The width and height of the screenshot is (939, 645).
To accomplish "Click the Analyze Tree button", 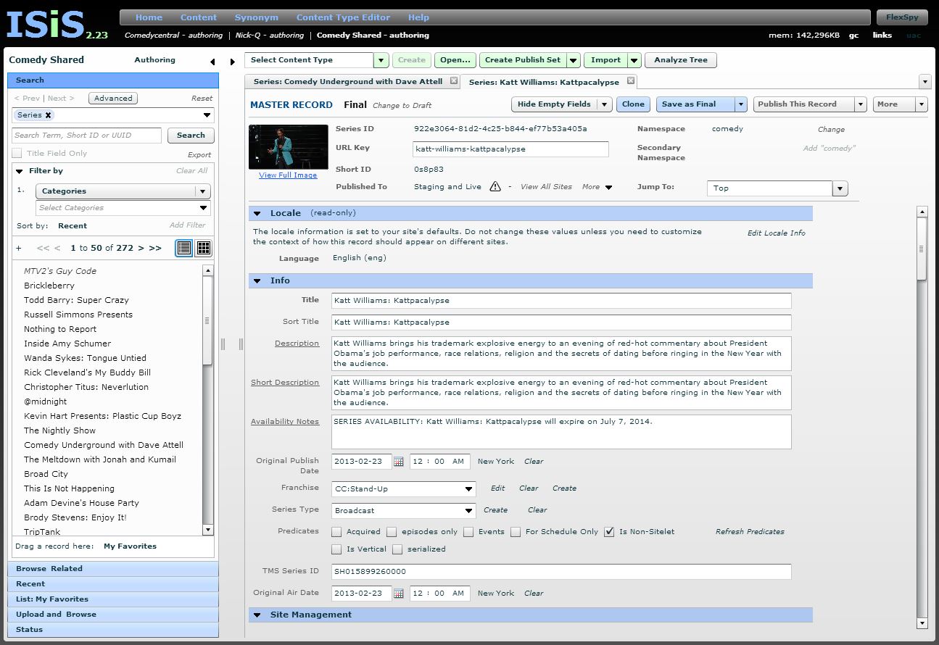I will pyautogui.click(x=681, y=60).
